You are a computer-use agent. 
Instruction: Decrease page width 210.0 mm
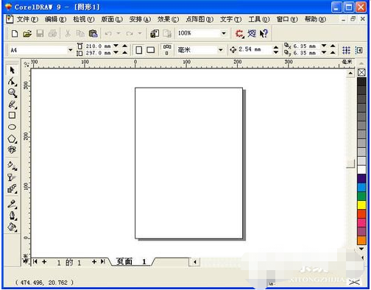[x=116, y=46]
